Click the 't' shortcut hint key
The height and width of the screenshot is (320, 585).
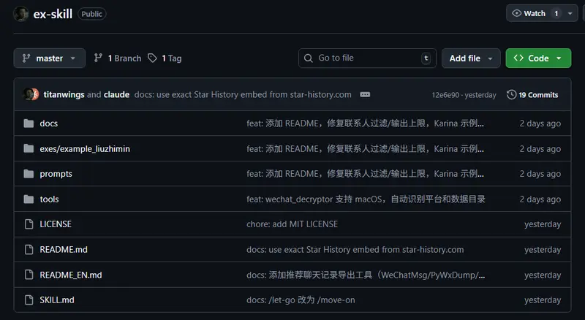pyautogui.click(x=426, y=58)
